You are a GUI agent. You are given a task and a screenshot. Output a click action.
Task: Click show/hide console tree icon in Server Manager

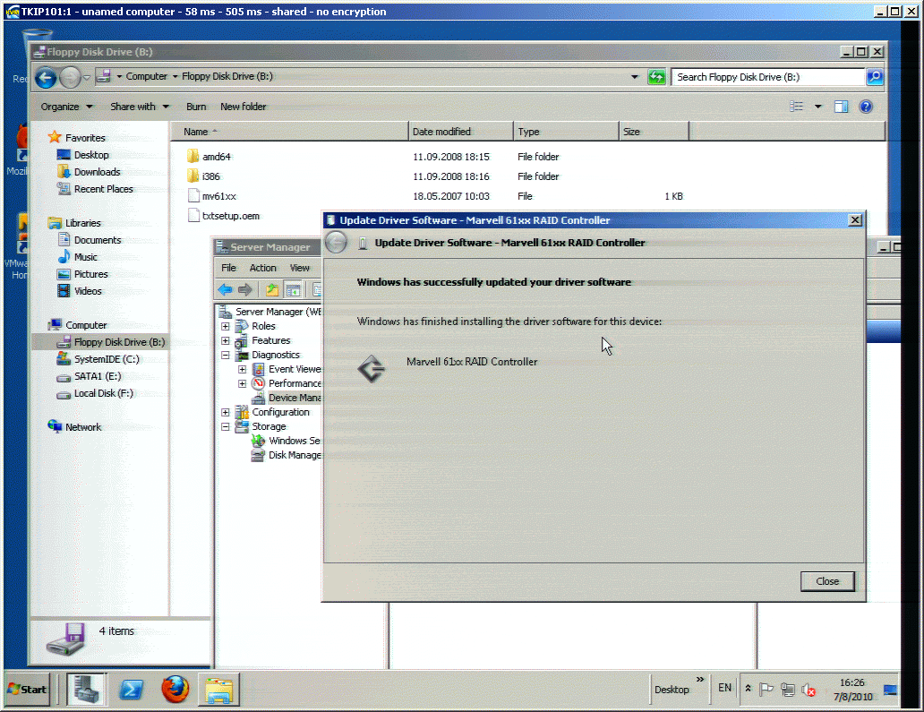[x=293, y=289]
